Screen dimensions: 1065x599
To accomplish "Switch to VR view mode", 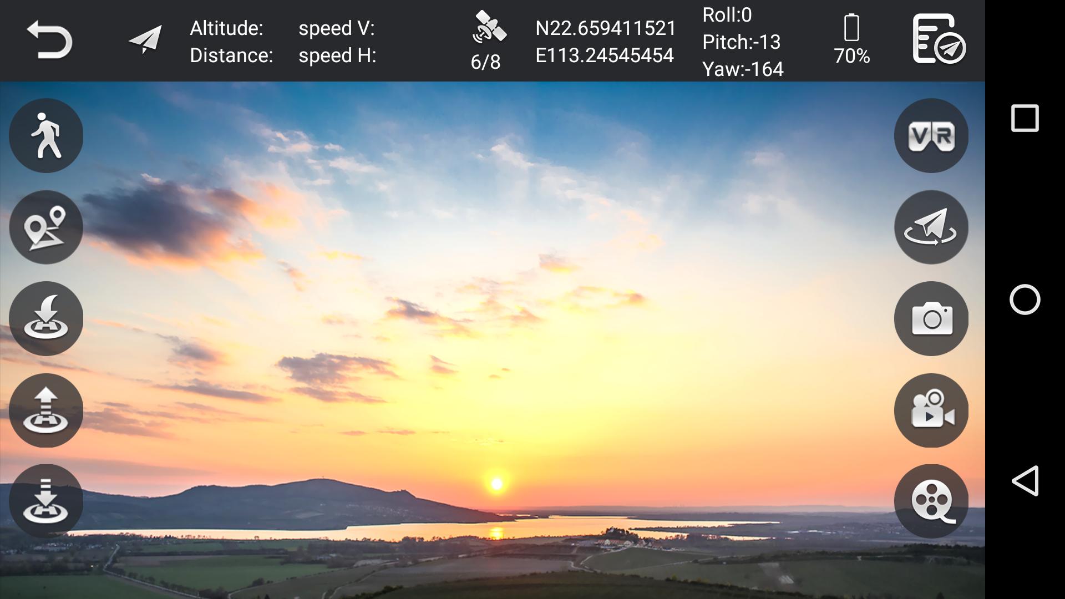I will pyautogui.click(x=931, y=135).
